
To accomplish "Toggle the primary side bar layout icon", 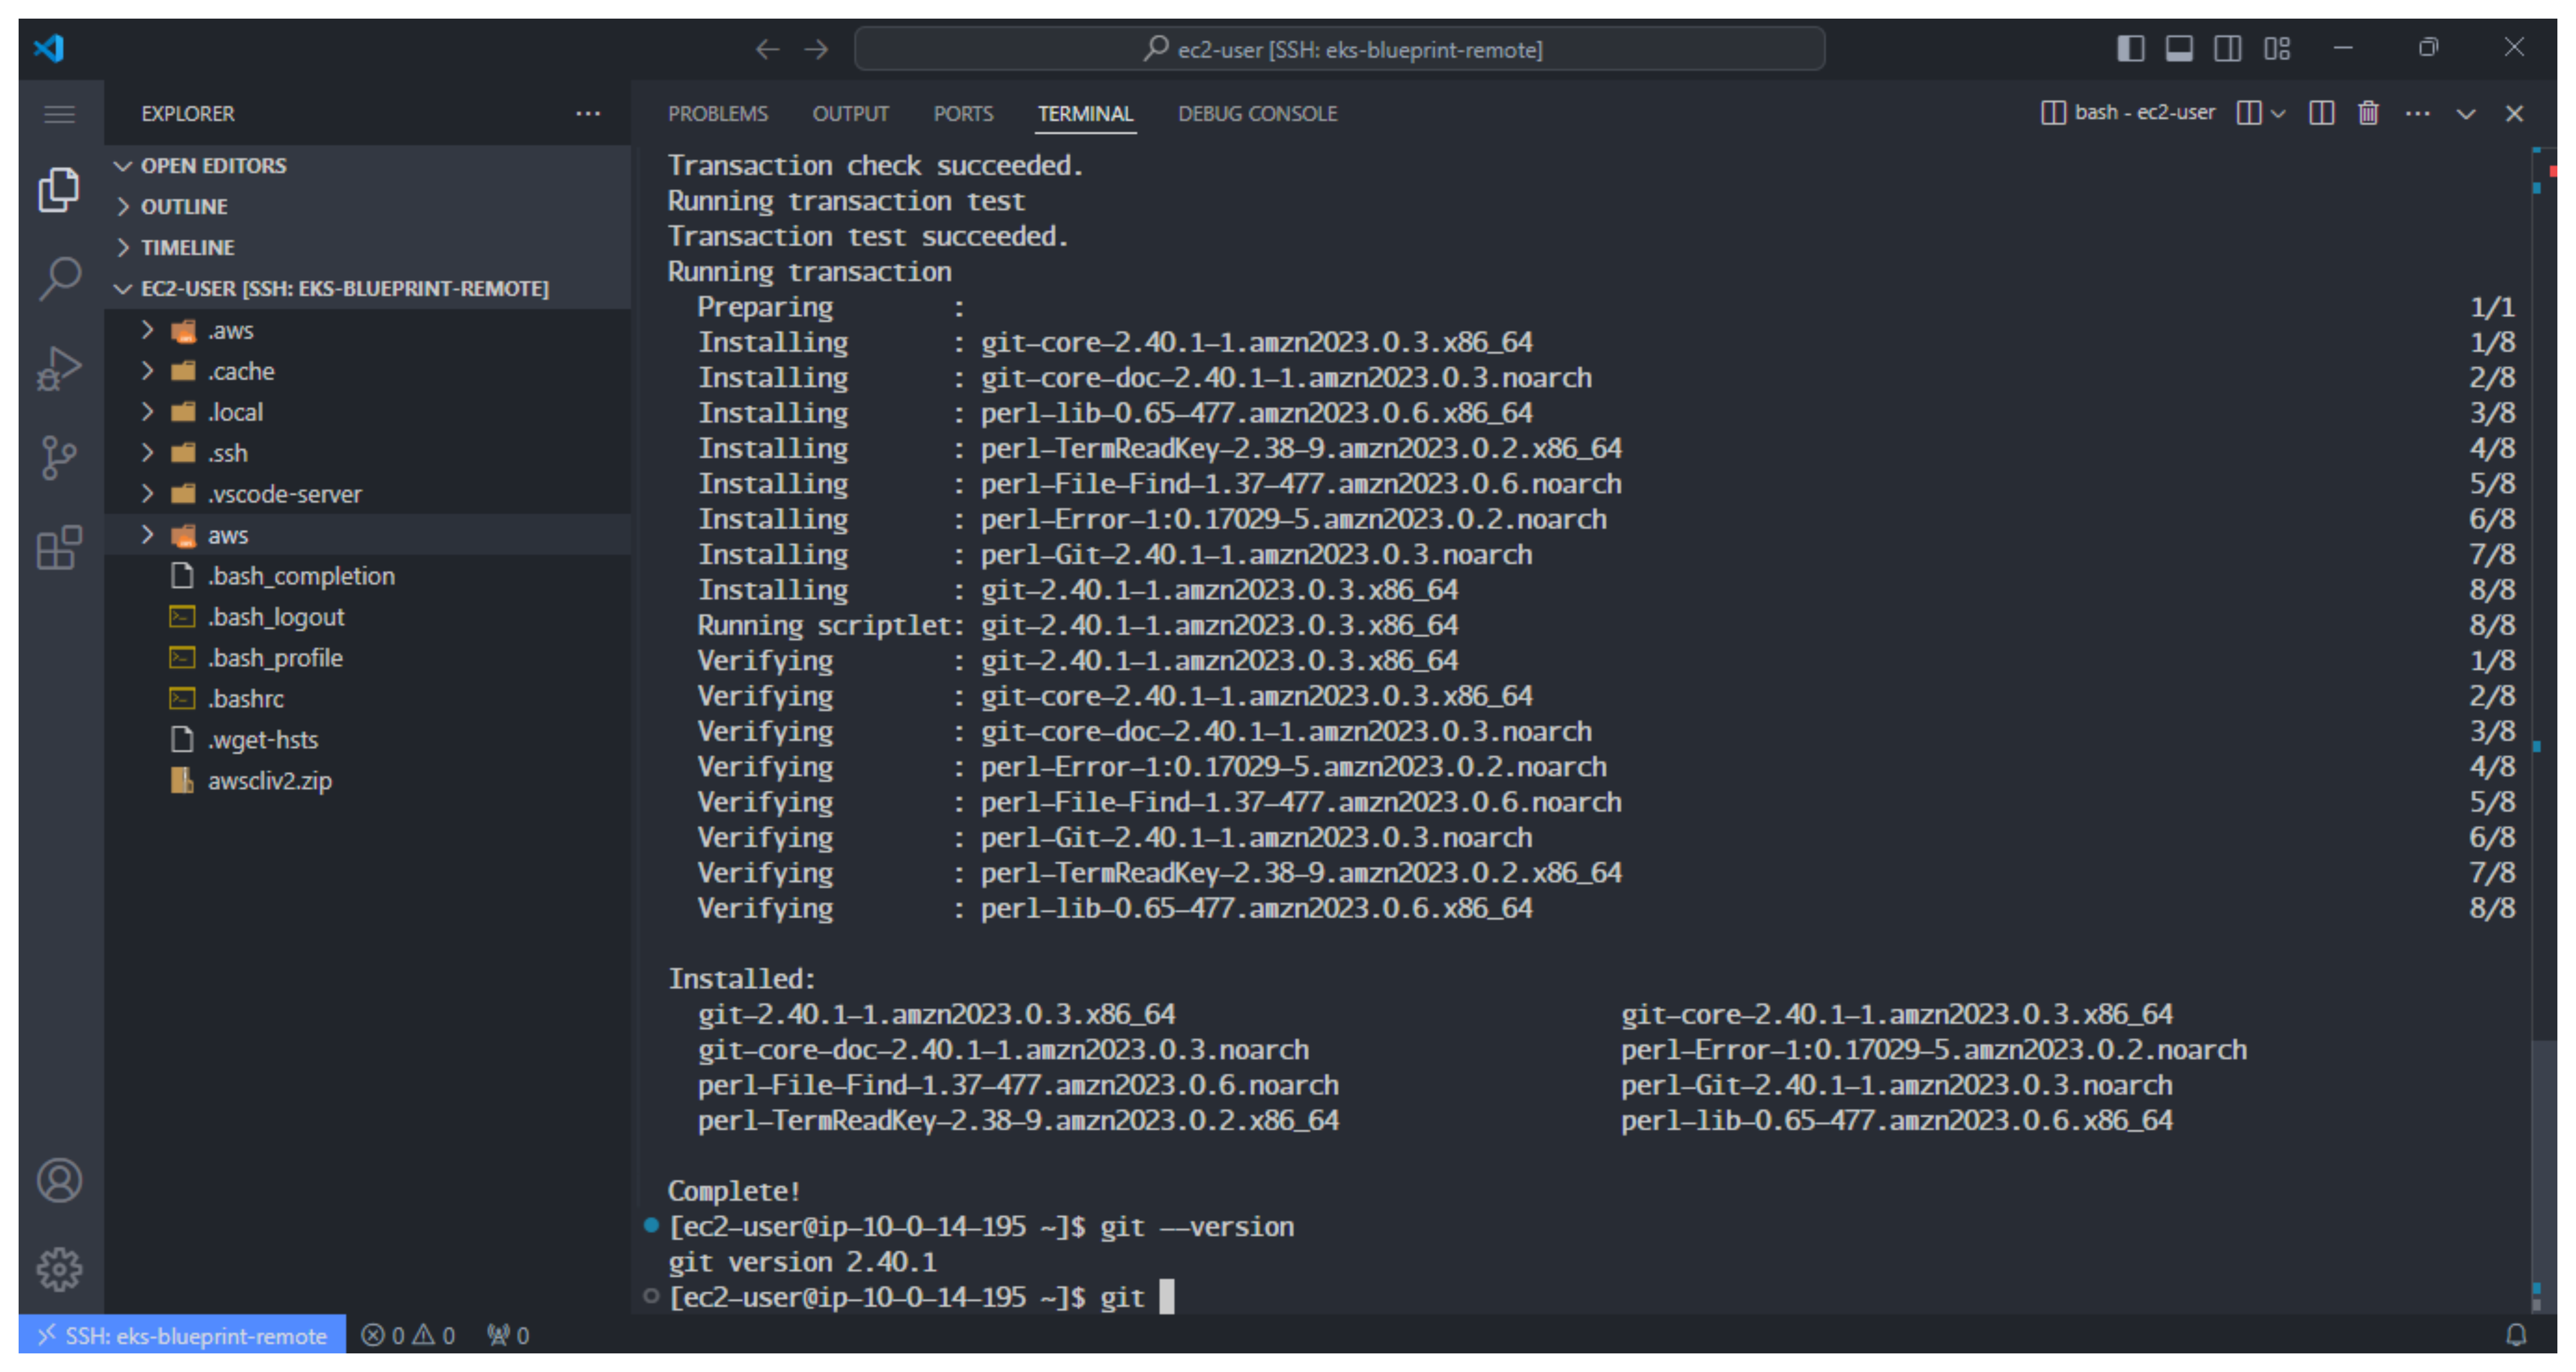I will tap(2130, 48).
